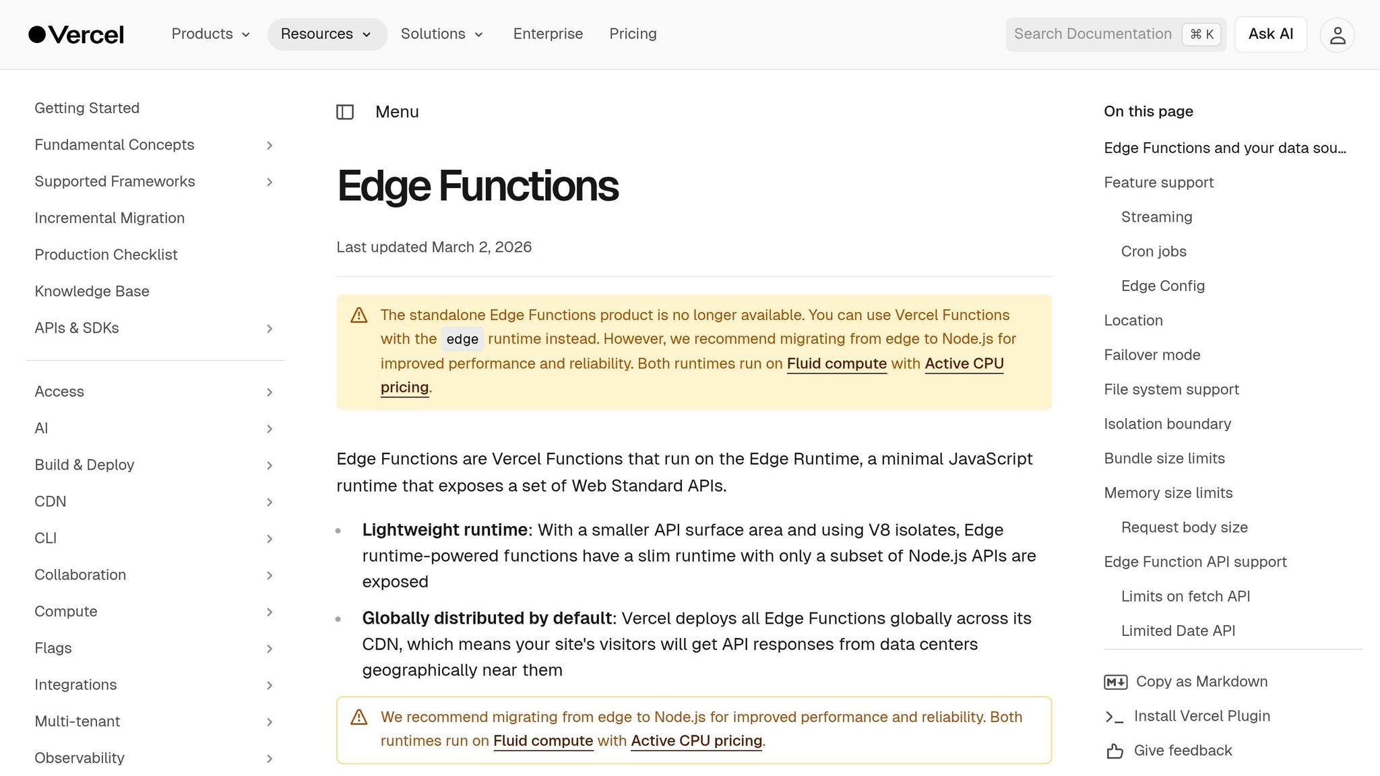Open the Fluid compute link

[836, 364]
